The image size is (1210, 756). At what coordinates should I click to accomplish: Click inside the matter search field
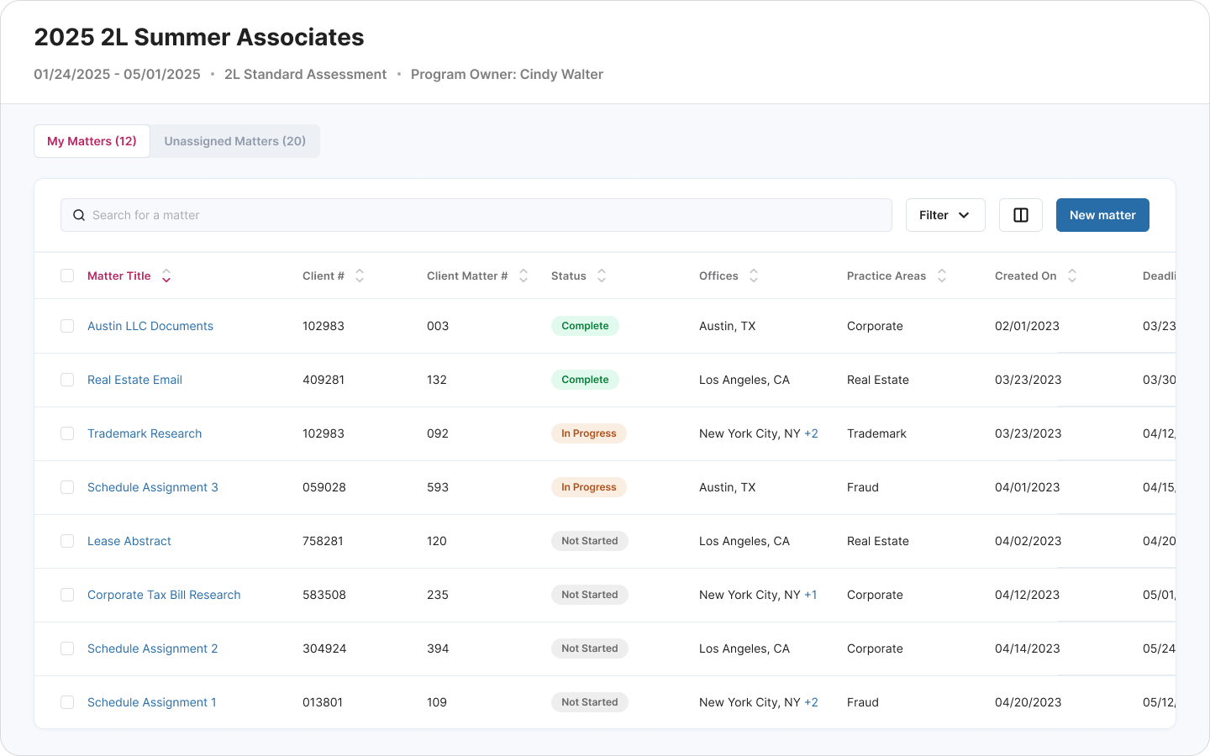(x=336, y=215)
